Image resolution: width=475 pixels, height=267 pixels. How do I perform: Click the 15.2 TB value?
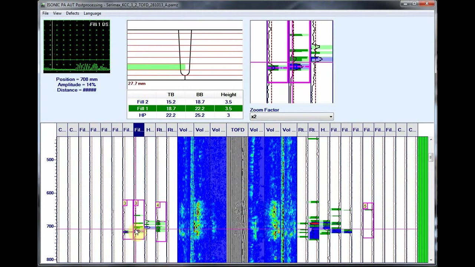[x=171, y=102]
